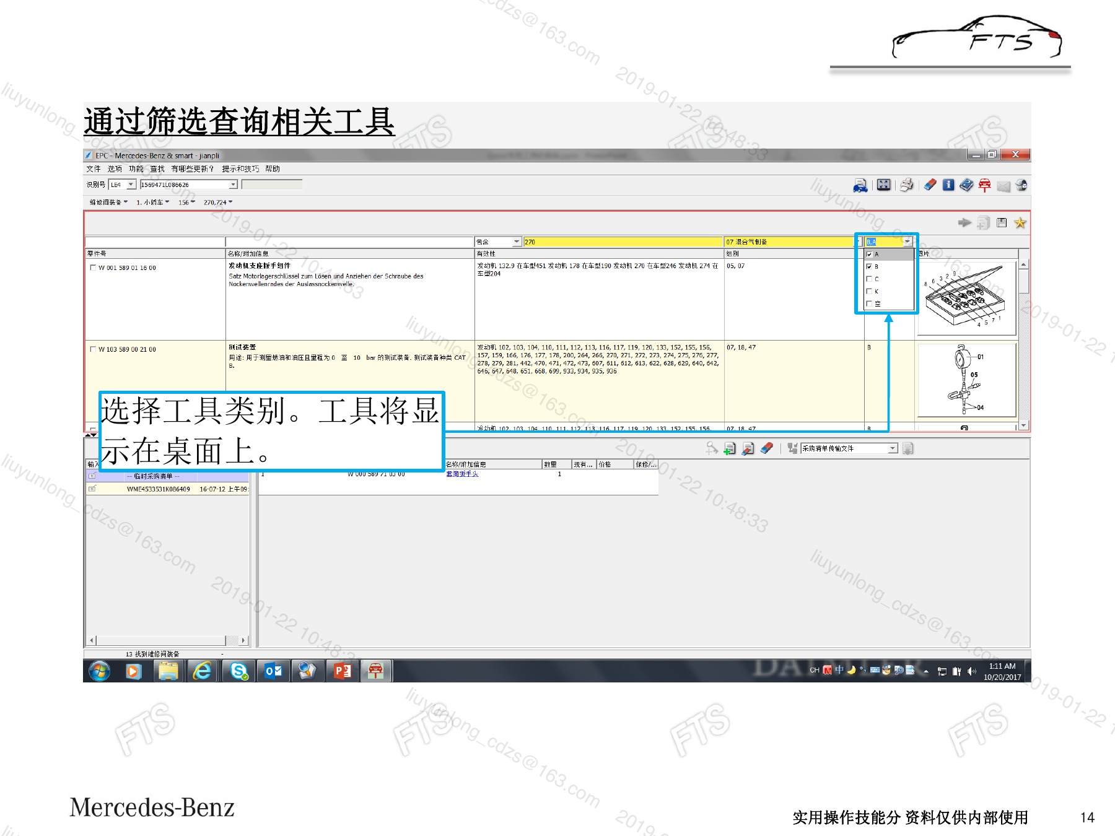Open Outlook from the taskbar
1115x836 pixels.
click(273, 671)
